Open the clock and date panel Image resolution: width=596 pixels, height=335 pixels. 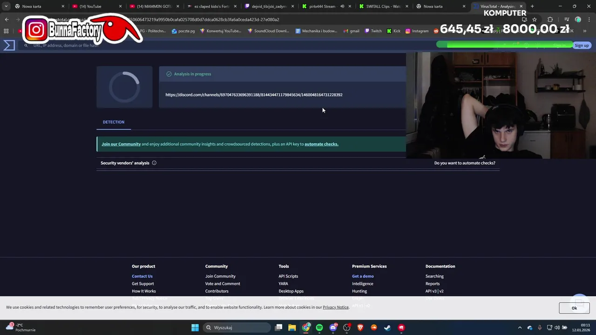click(582, 328)
